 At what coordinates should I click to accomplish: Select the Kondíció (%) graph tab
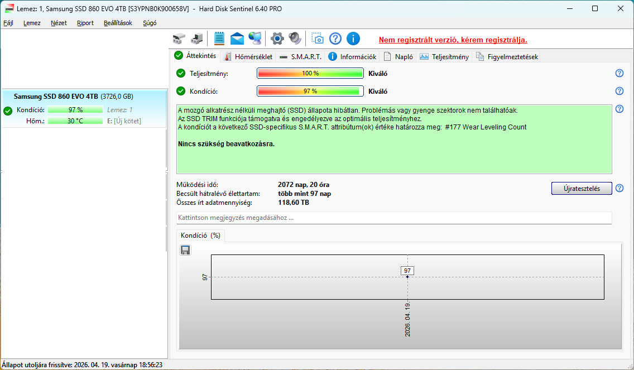click(x=200, y=236)
